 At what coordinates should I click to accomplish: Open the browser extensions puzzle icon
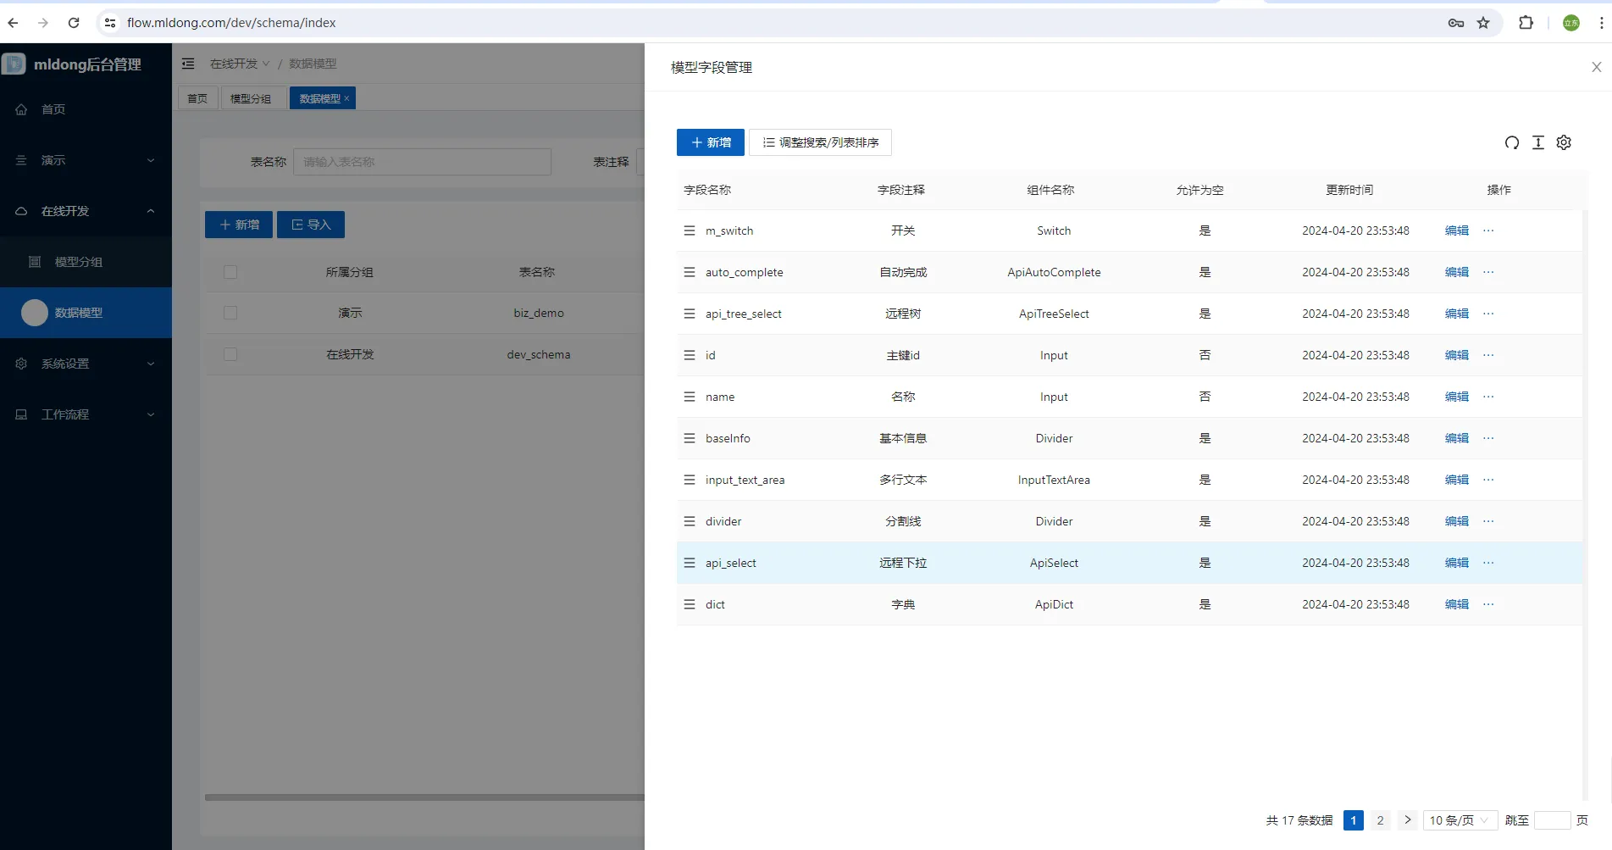(x=1526, y=23)
